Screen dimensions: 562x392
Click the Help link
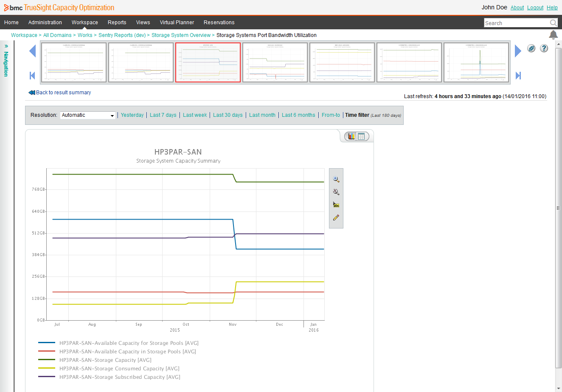pos(552,8)
